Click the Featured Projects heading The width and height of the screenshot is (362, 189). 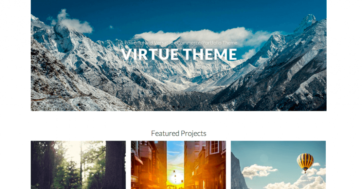click(179, 134)
